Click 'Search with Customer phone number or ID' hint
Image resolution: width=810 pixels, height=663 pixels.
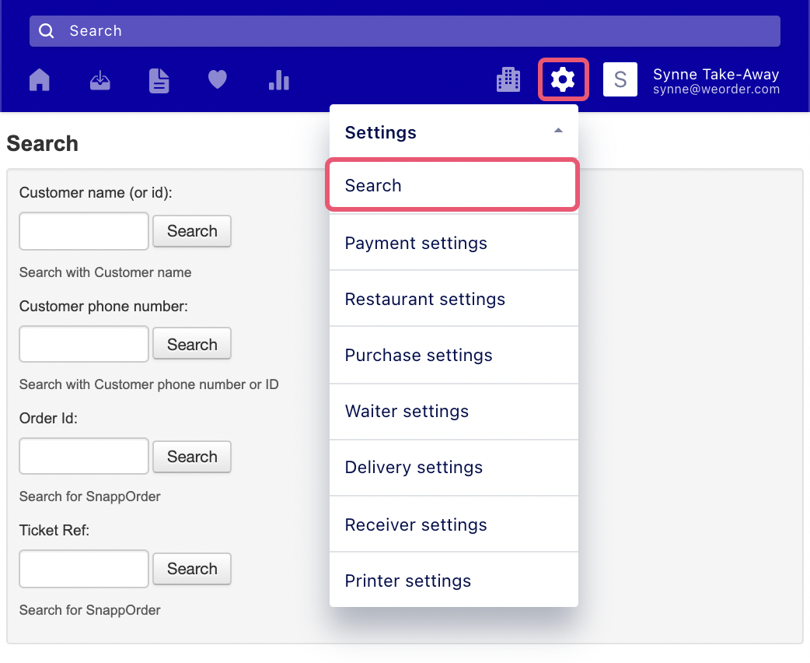(148, 384)
